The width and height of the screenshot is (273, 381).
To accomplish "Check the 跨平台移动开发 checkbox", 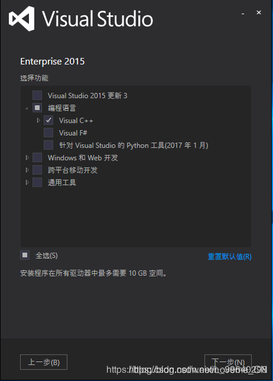I will pos(37,170).
